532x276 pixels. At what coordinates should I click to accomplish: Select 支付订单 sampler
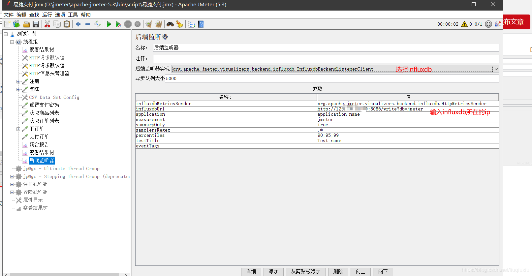(39, 137)
